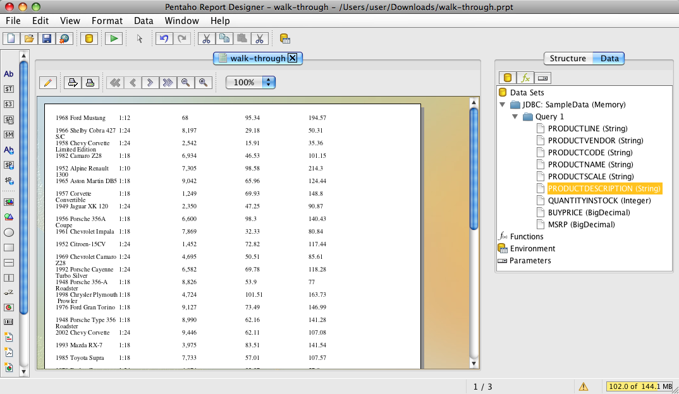Click the palette scrollbar up arrow
The height and width of the screenshot is (394, 679).
(x=24, y=56)
